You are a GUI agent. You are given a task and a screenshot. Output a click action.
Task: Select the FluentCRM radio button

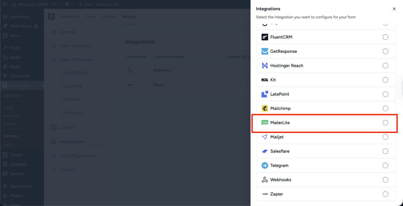(385, 37)
